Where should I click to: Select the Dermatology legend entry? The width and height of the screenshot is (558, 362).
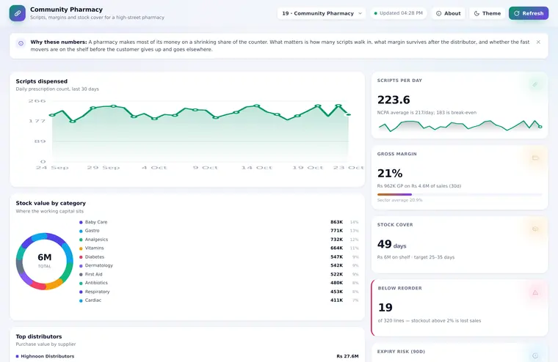tap(219, 265)
